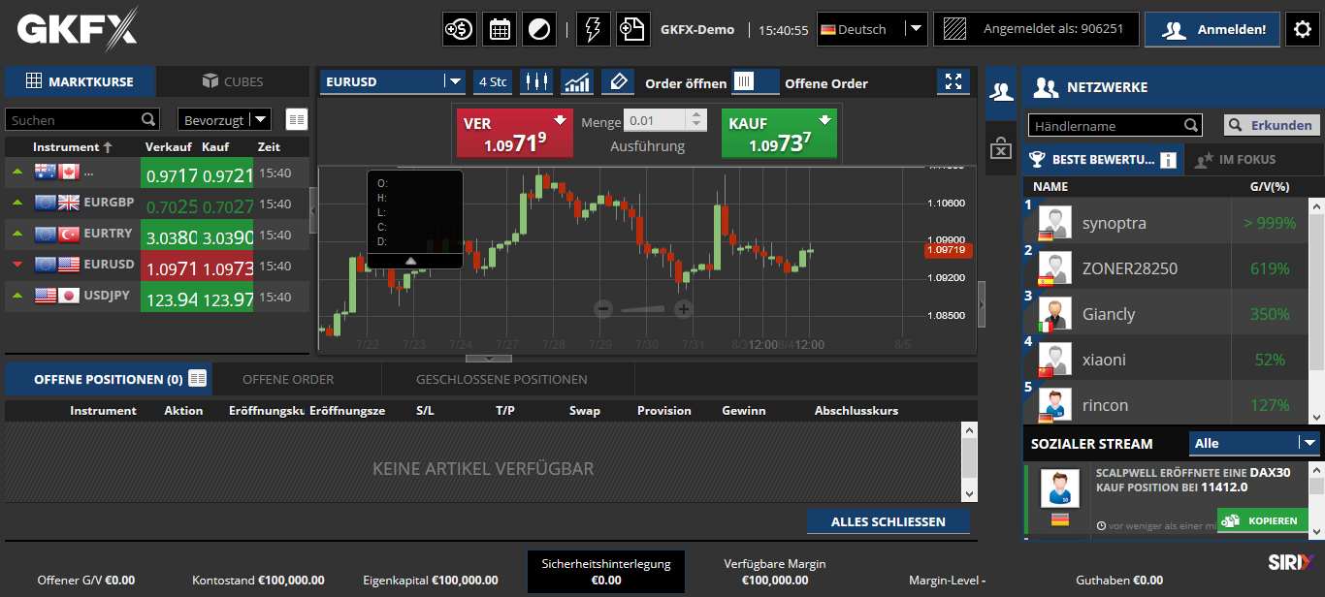Click the Anmelden! button
Image resolution: width=1325 pixels, height=597 pixels.
click(1212, 29)
